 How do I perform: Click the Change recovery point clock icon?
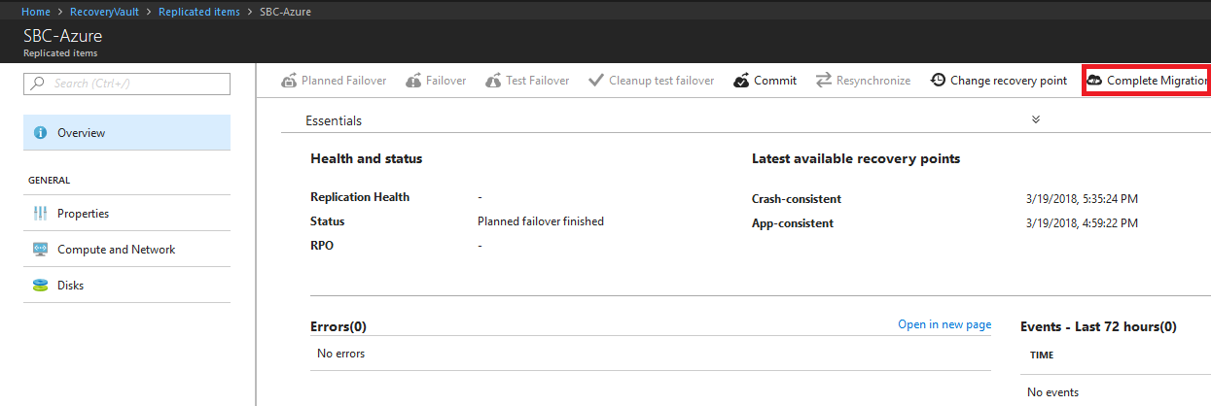point(938,81)
